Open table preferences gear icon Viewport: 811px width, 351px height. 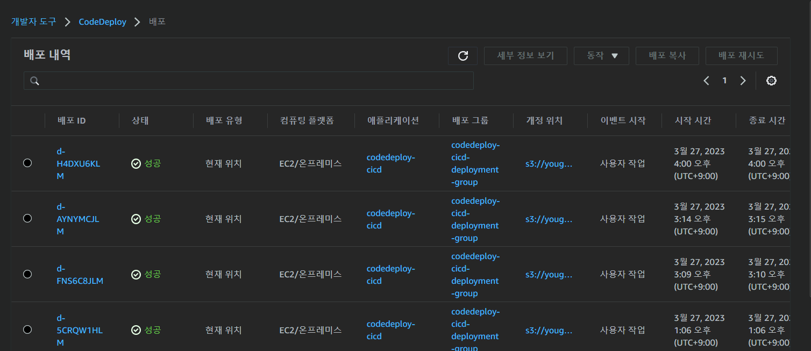coord(771,81)
